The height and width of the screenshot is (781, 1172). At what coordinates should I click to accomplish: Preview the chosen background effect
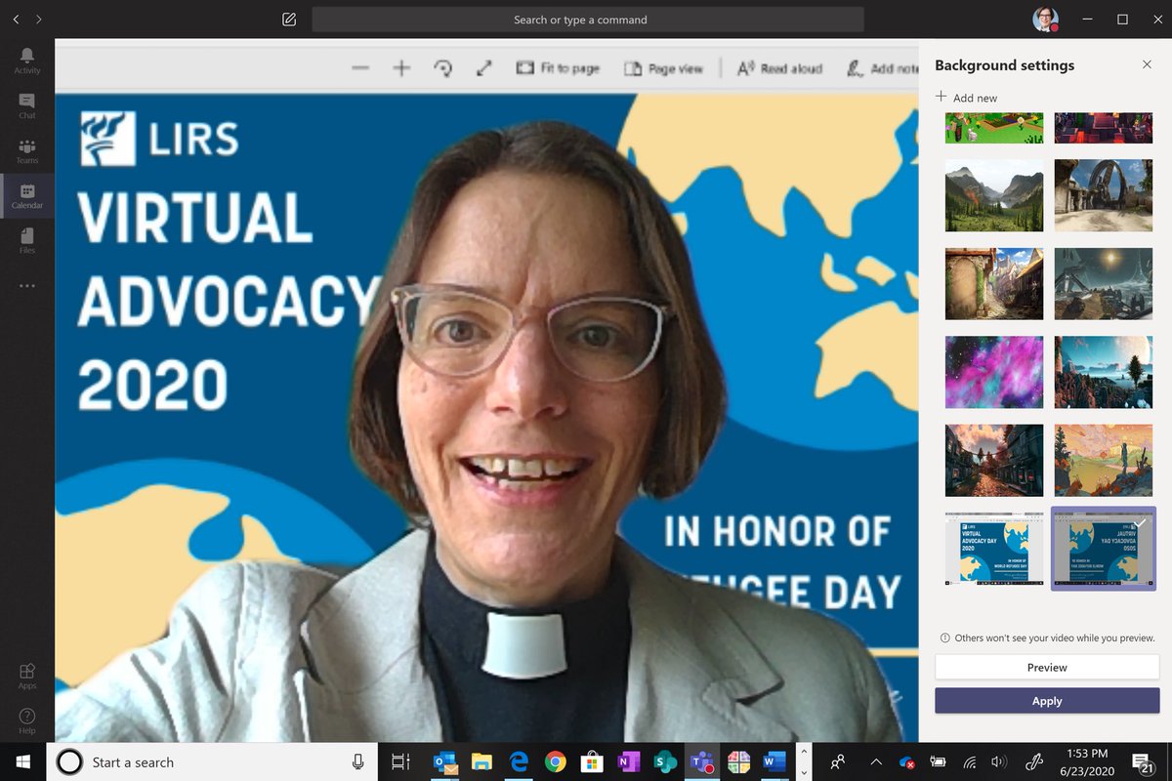1046,667
